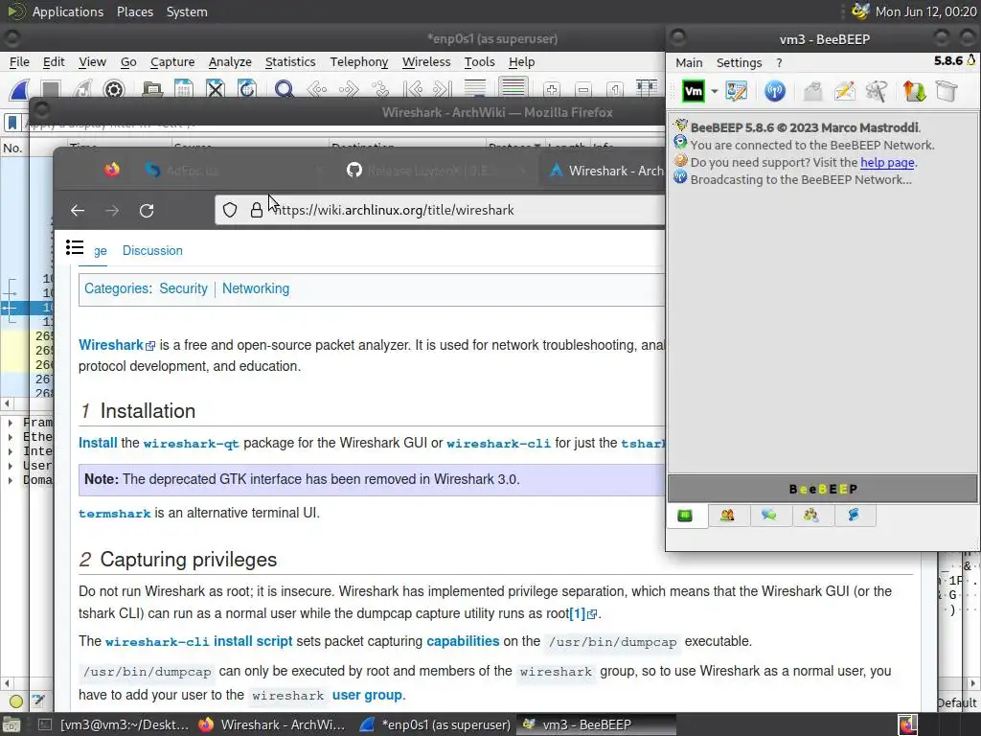Open BeeBEEP status dropdown arrow beside Vm

(x=714, y=91)
